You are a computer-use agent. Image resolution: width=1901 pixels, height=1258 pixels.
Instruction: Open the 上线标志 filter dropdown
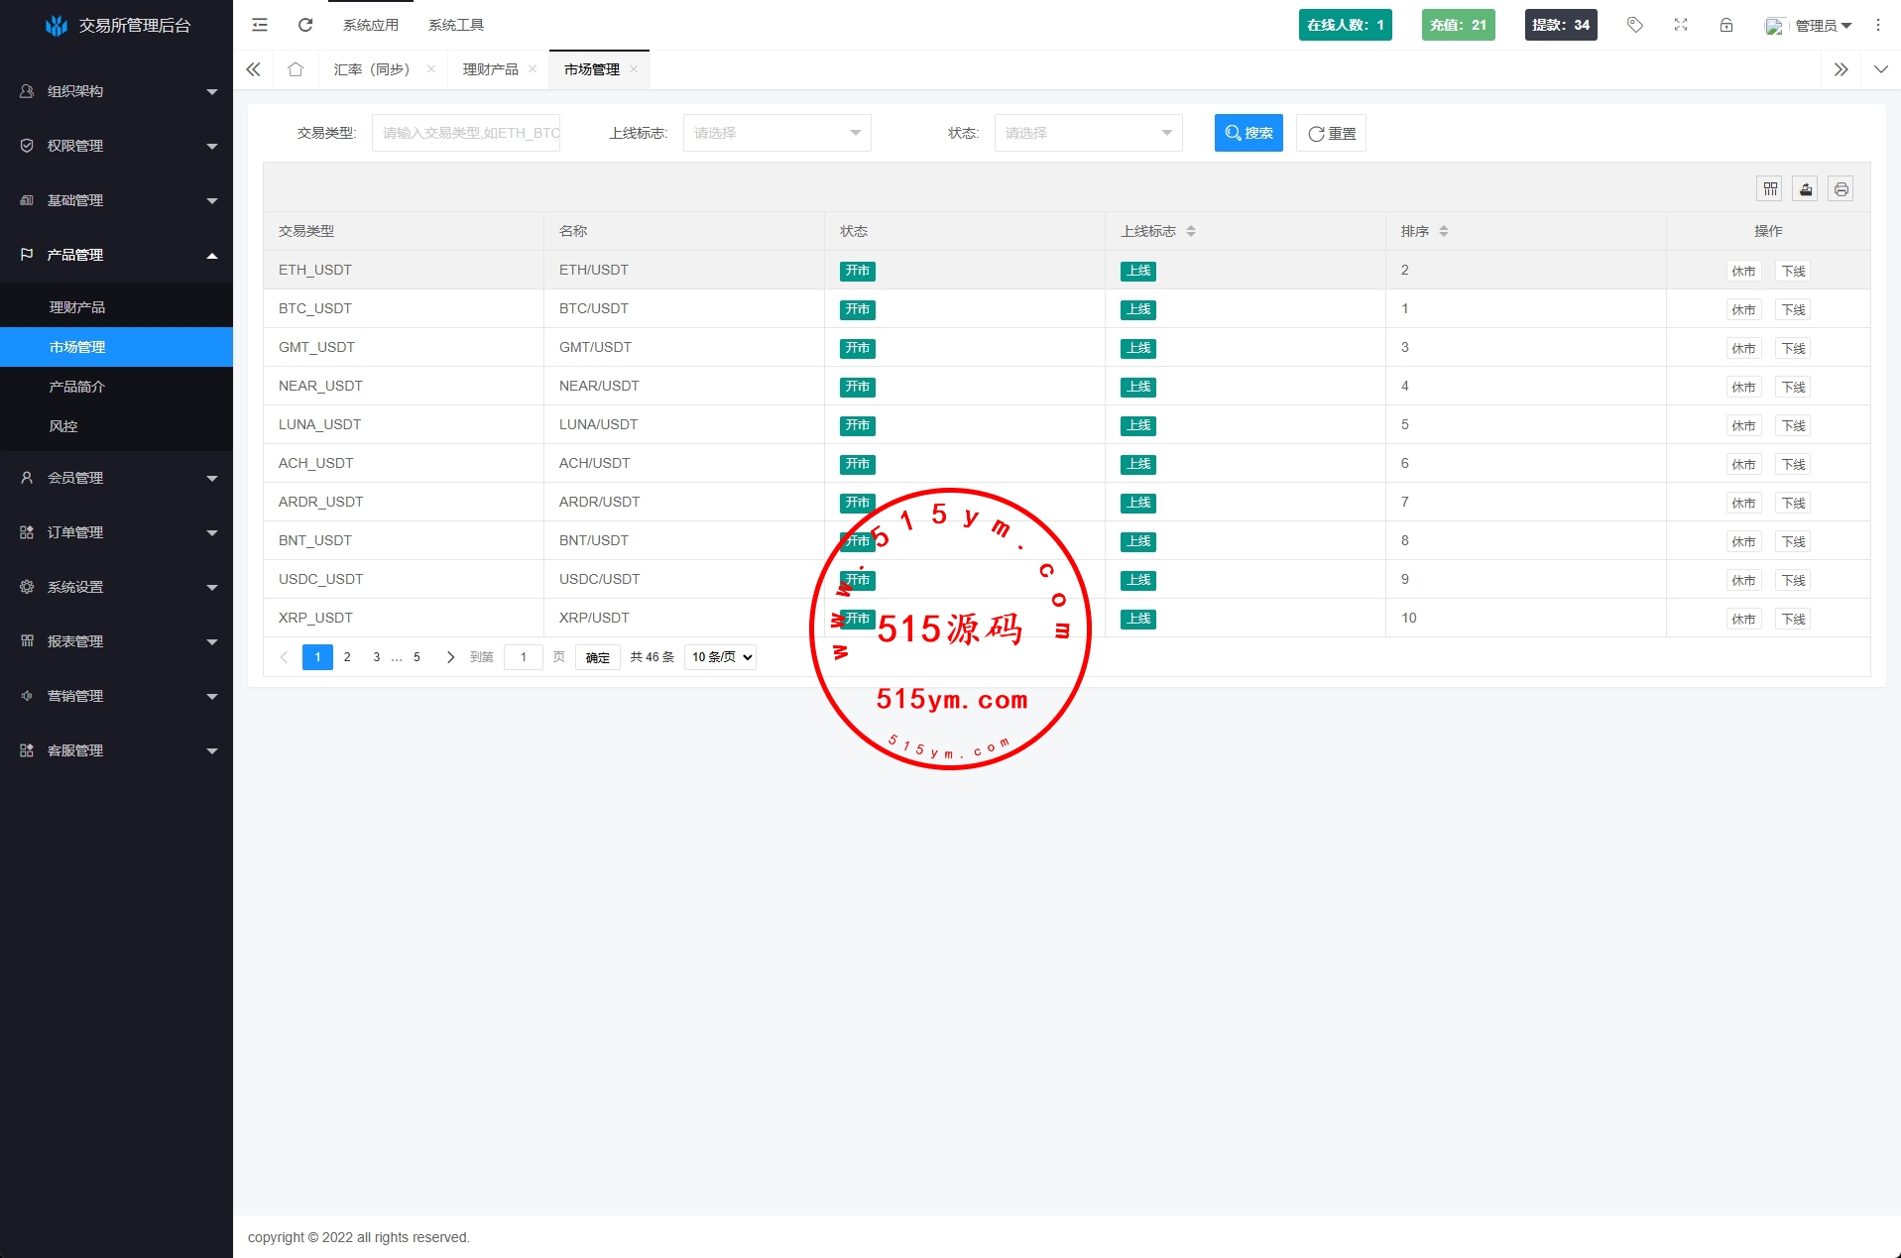tap(776, 133)
